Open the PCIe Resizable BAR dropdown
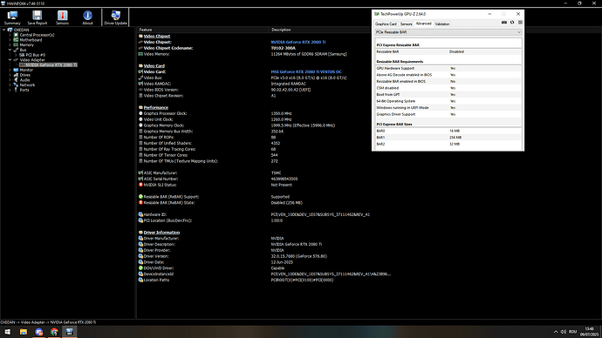Image resolution: width=602 pixels, height=338 pixels. pos(448,32)
